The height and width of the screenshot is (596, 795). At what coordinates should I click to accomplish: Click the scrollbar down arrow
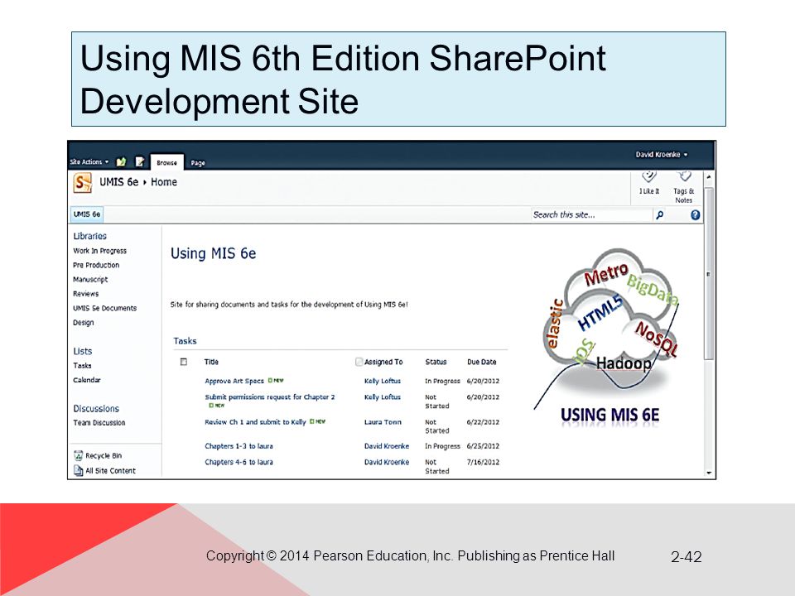point(708,473)
